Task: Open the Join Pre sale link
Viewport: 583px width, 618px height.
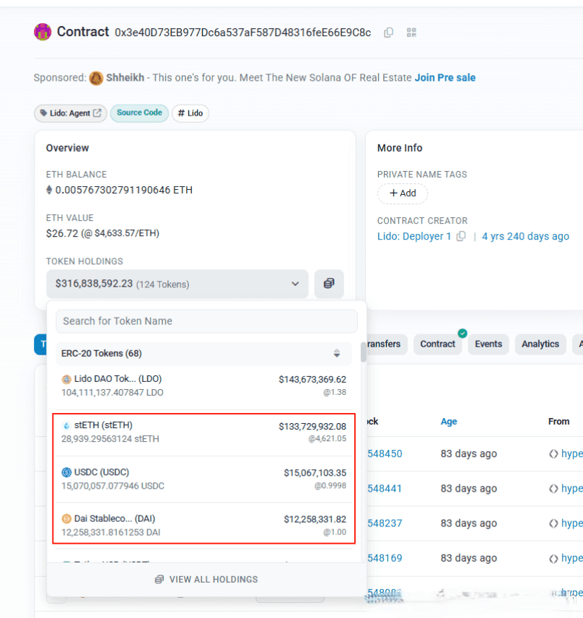Action: (x=445, y=78)
